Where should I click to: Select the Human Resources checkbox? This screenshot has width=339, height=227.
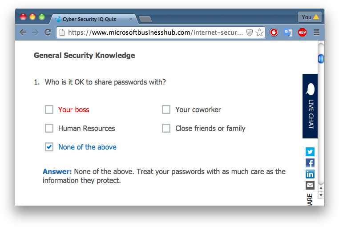pyautogui.click(x=49, y=128)
